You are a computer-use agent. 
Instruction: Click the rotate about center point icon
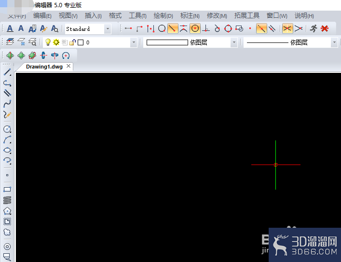pos(66,55)
